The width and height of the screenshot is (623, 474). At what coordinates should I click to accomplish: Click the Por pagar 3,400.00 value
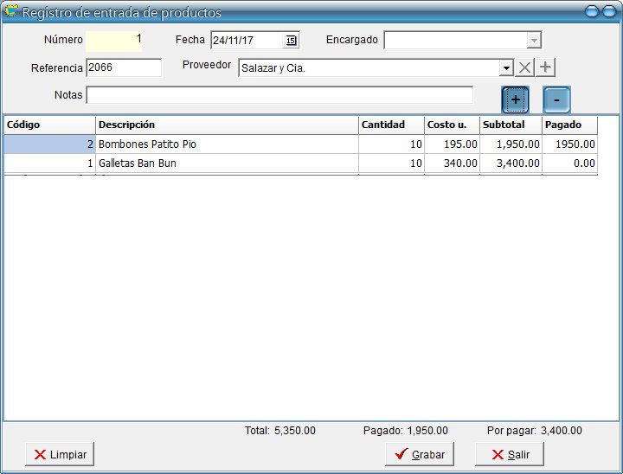click(x=562, y=431)
